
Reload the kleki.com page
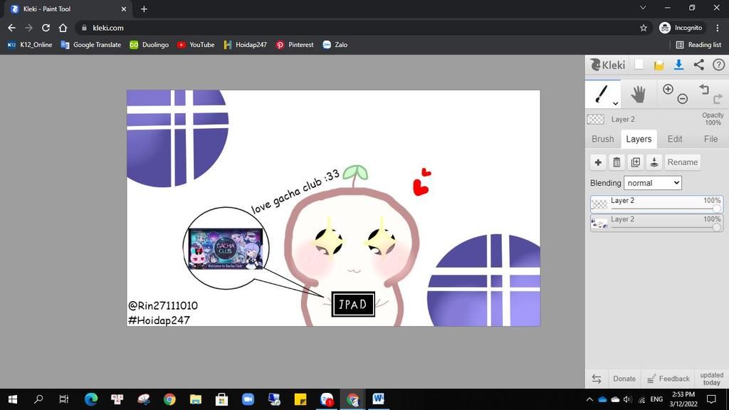tap(46, 28)
